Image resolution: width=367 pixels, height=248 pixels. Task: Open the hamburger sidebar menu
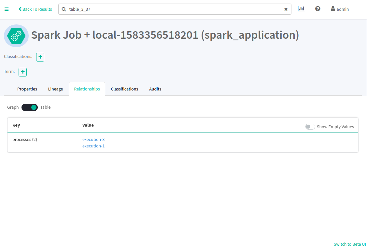(7, 9)
